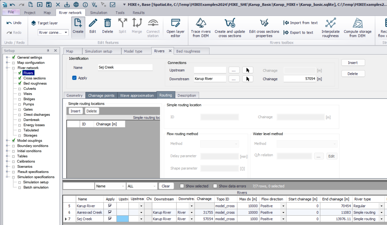Switch to the Geometry sub-tab
The width and height of the screenshot is (387, 225).
(74, 95)
